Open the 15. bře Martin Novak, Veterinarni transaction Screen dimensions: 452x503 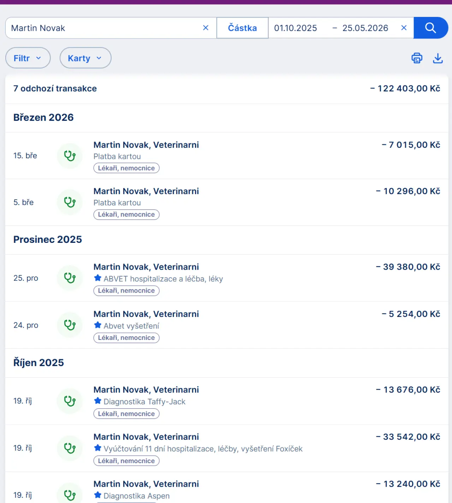coord(227,156)
